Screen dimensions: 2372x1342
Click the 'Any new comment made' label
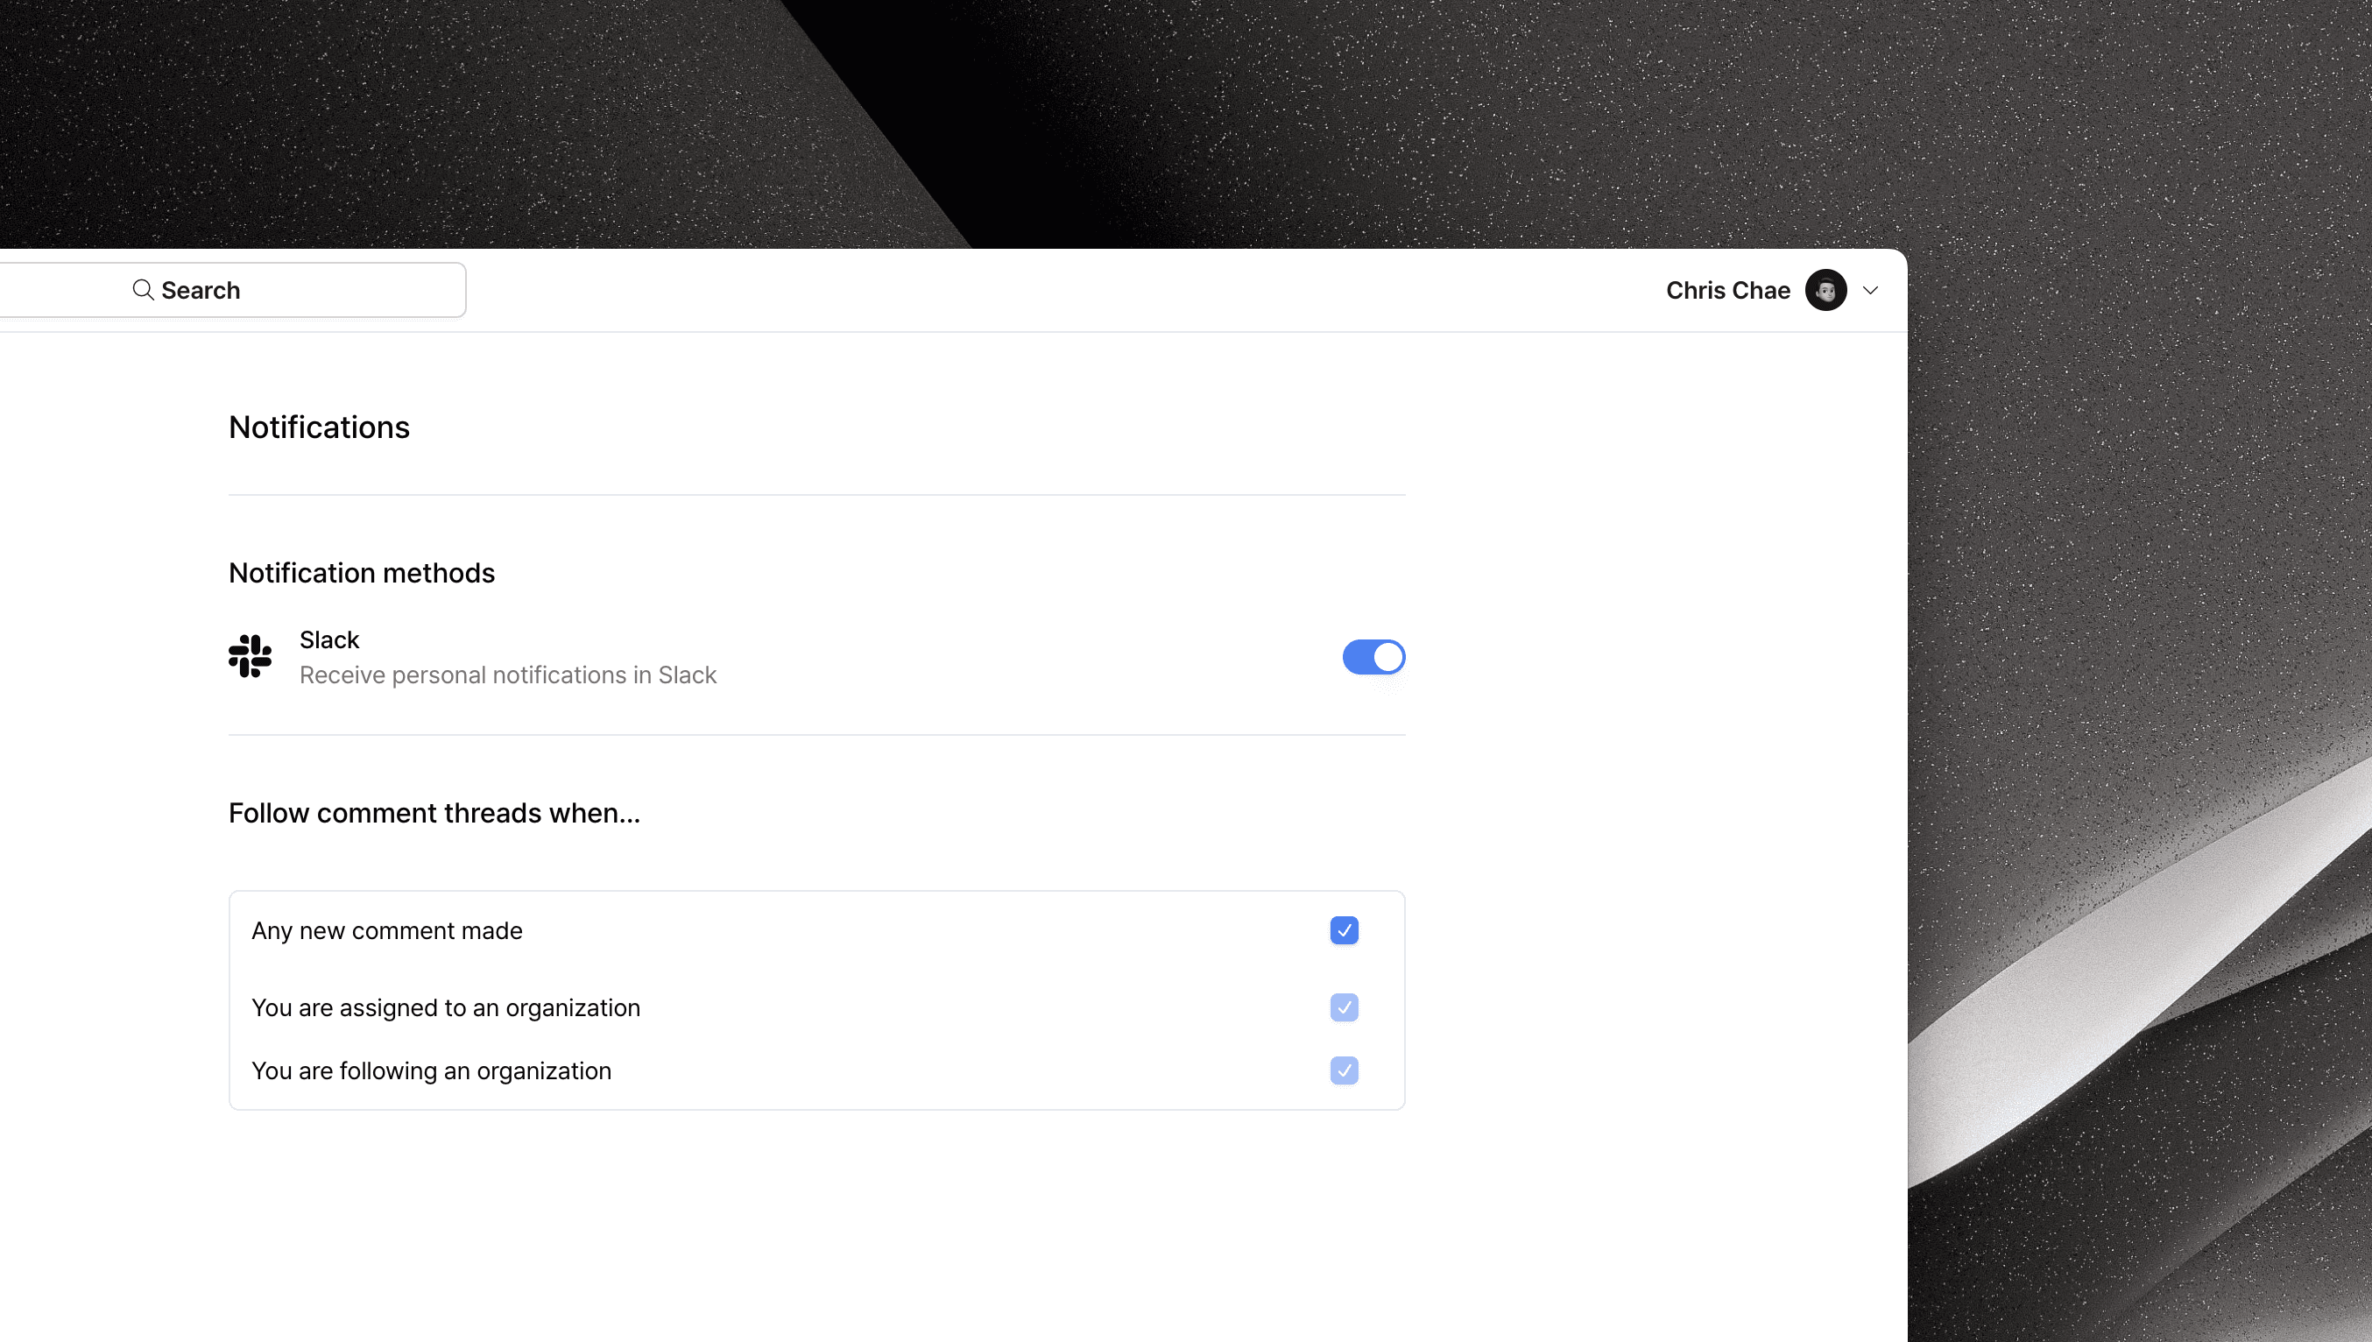pos(387,930)
